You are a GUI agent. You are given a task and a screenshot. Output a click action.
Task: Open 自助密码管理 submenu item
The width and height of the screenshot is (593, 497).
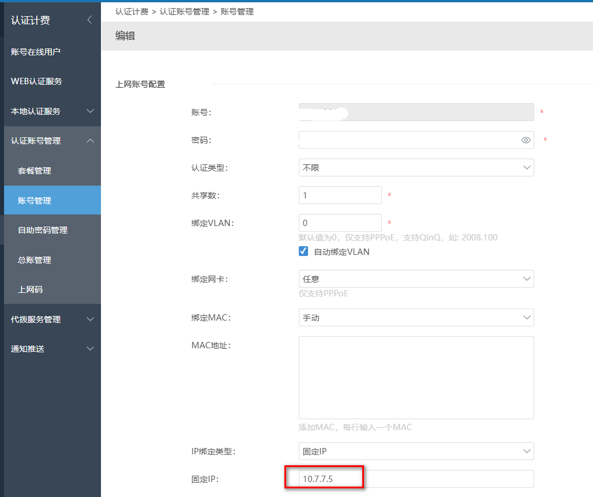pos(43,230)
